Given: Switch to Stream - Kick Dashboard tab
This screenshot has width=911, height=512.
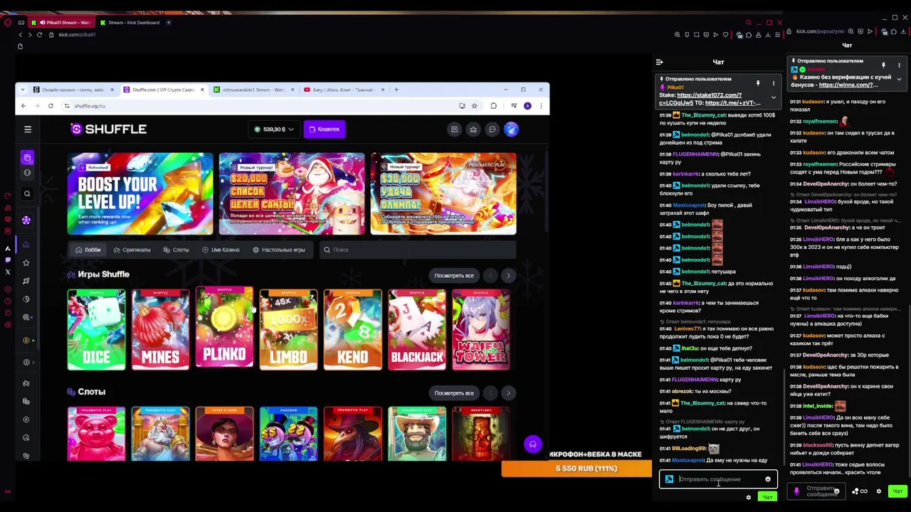Looking at the screenshot, I should [x=130, y=23].
